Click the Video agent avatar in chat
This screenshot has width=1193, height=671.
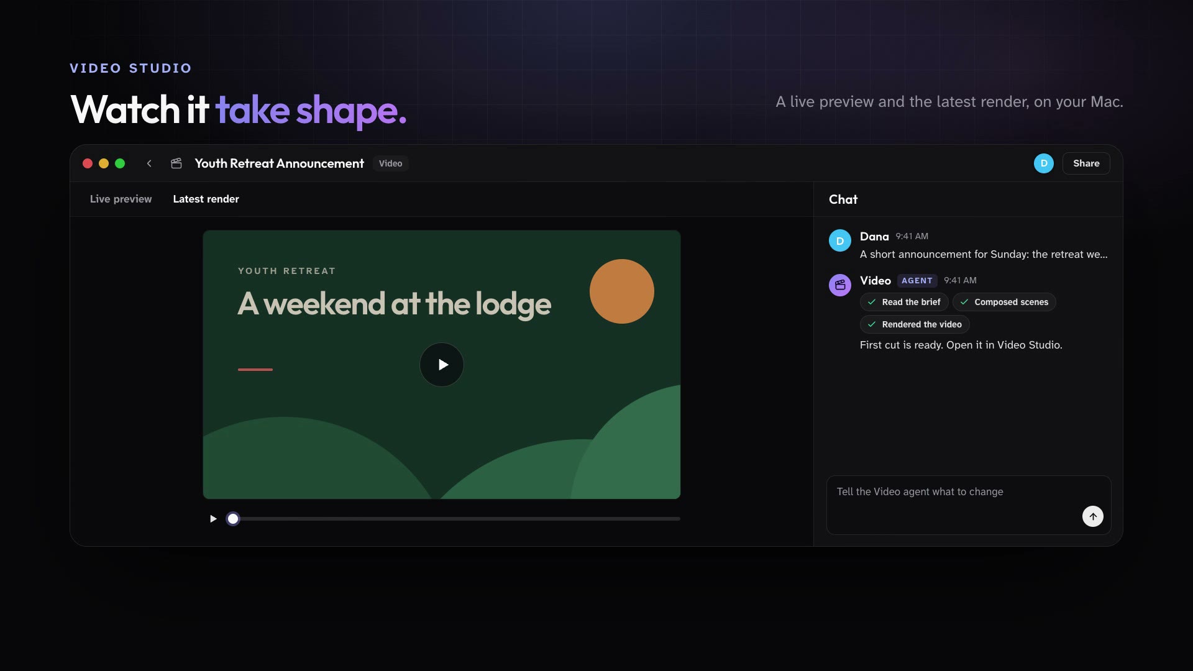[x=840, y=285]
